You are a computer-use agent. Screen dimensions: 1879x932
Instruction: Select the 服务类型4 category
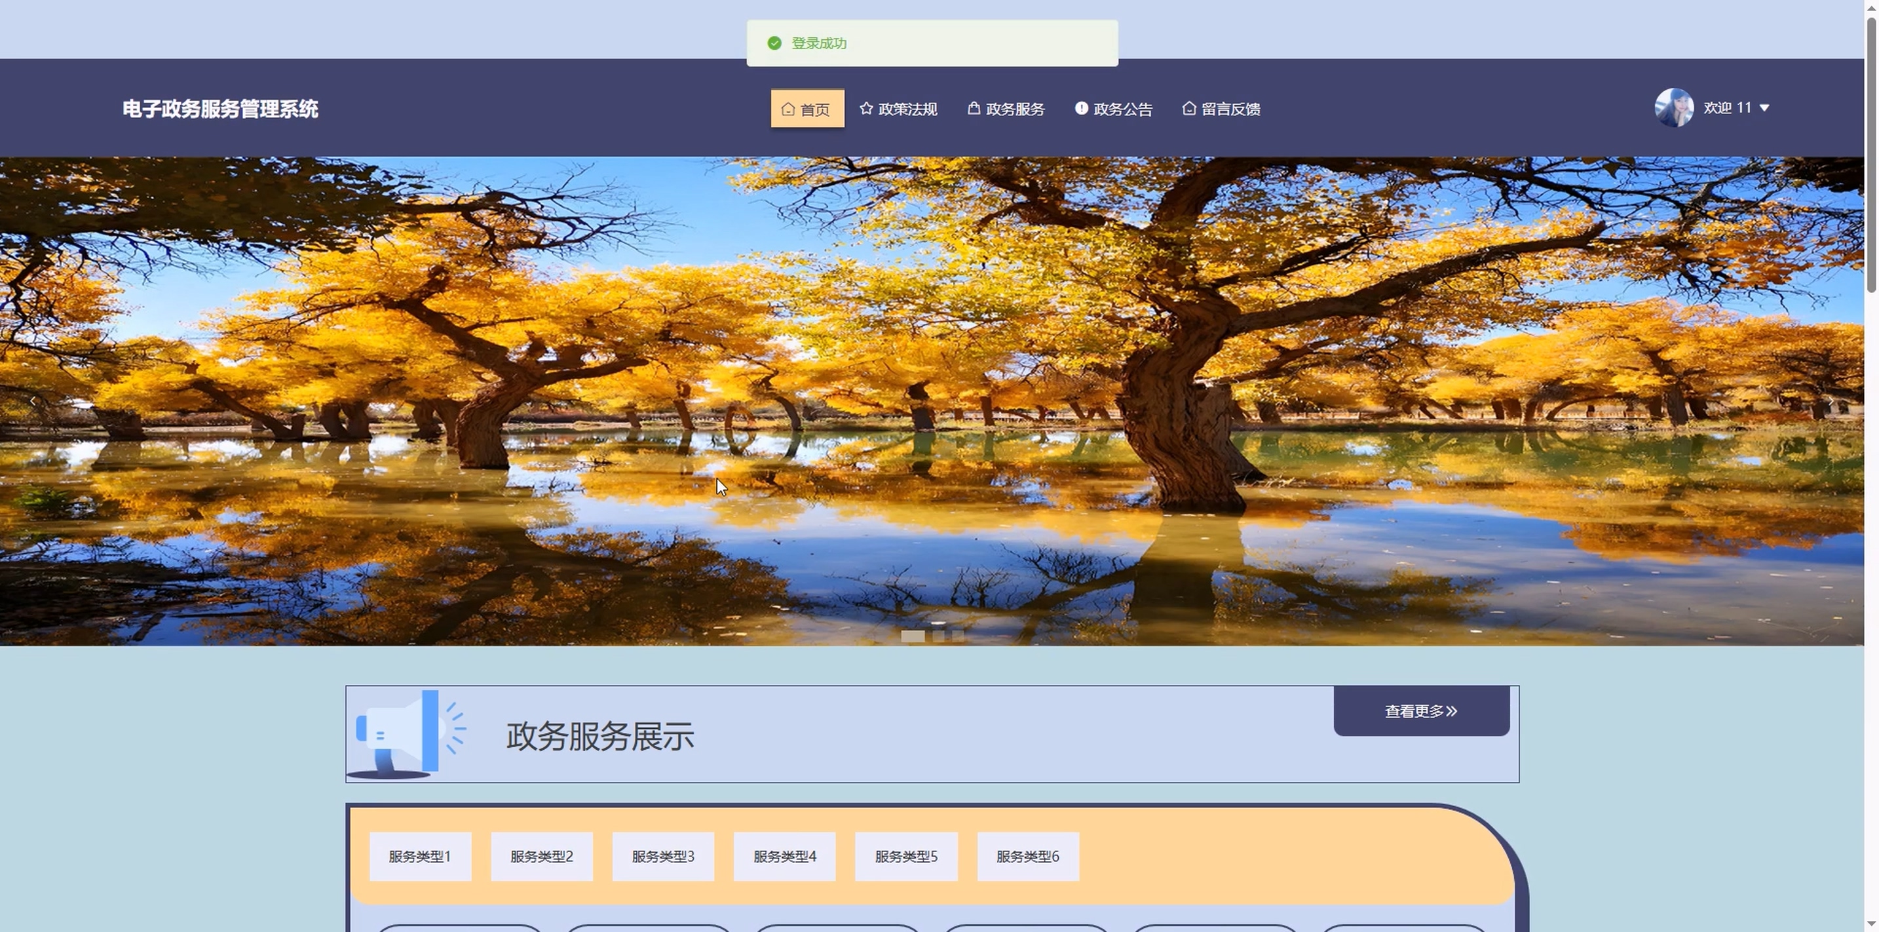tap(785, 856)
